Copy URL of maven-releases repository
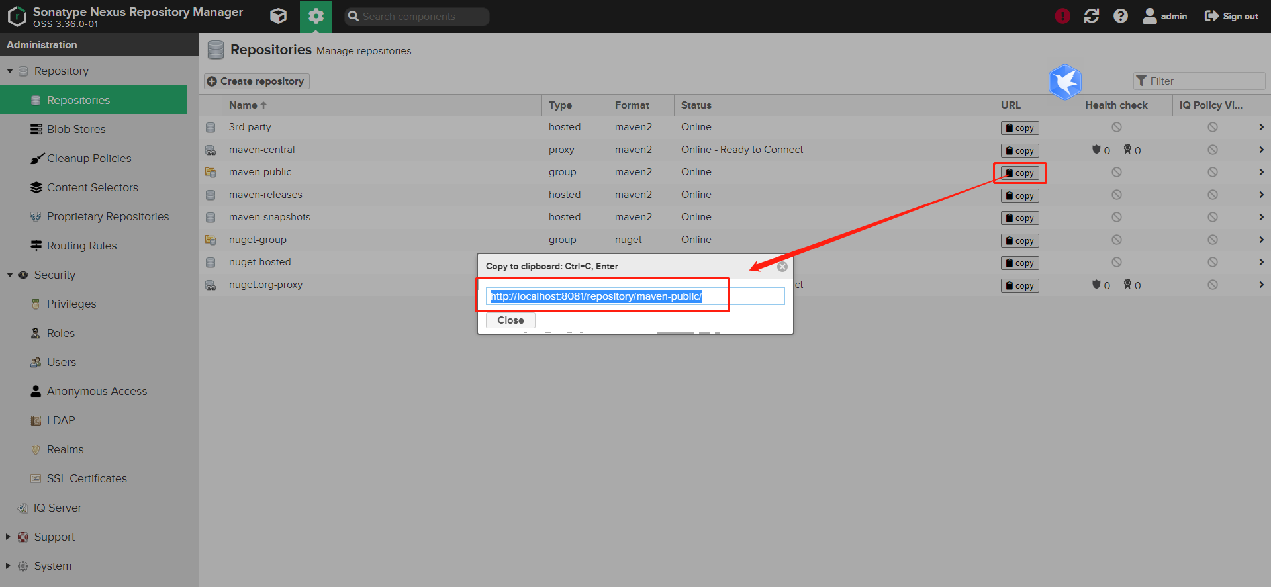Viewport: 1271px width, 587px height. click(x=1019, y=195)
